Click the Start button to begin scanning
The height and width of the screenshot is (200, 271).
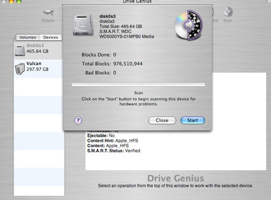click(x=192, y=120)
